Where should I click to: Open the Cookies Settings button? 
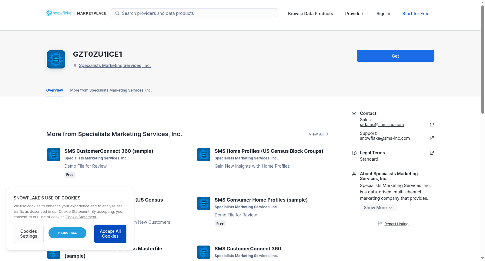pyautogui.click(x=28, y=234)
